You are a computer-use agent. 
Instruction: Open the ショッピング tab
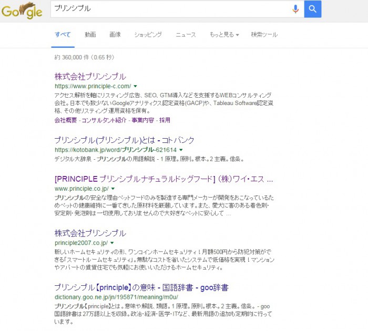click(148, 35)
